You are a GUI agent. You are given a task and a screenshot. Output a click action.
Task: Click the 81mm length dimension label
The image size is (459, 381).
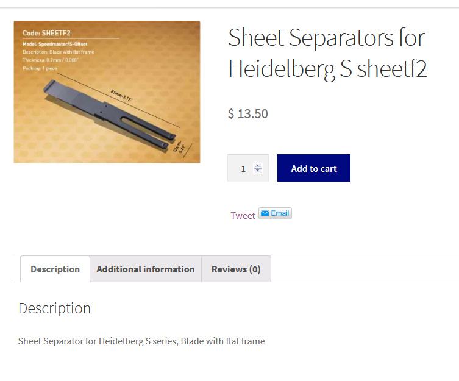[121, 95]
